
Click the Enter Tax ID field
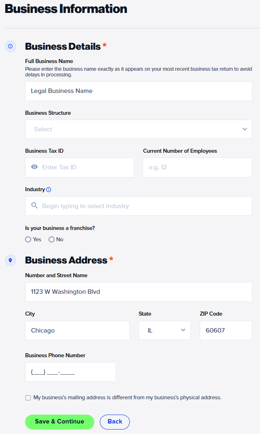(x=79, y=166)
